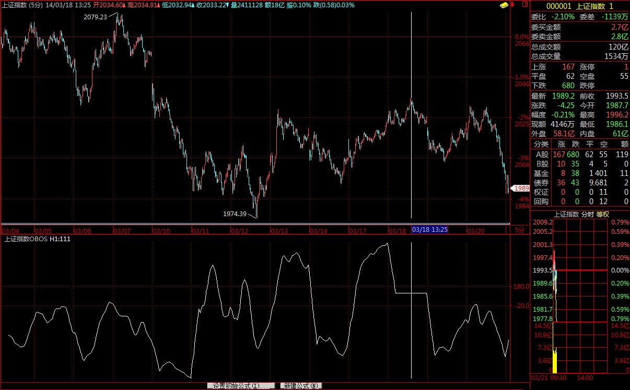
Task: Click the 基金 row in category table
Action: pos(542,173)
